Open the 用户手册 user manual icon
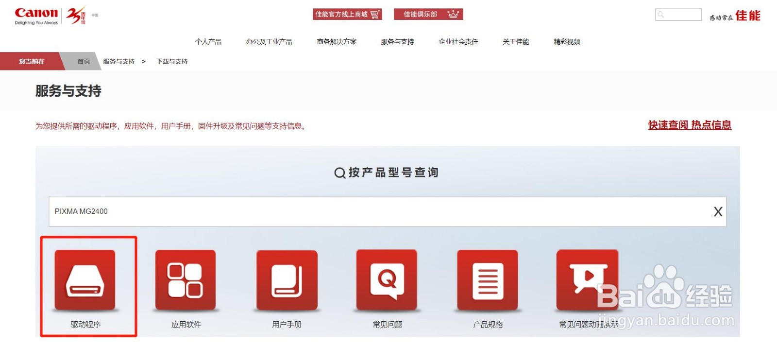 click(x=287, y=280)
